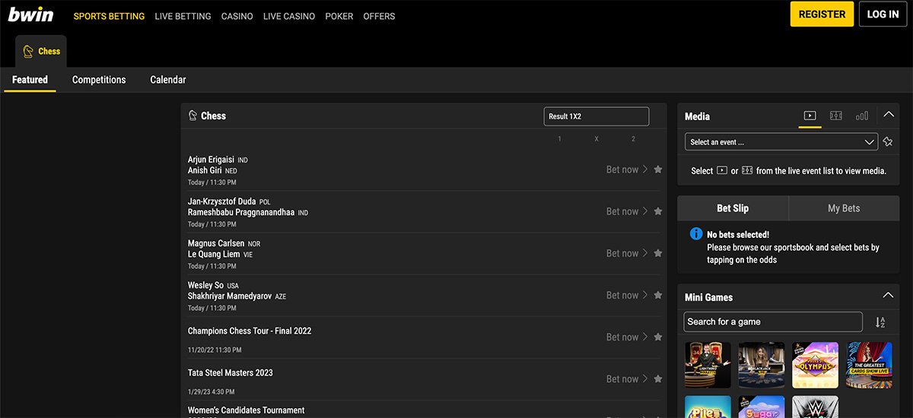Switch to the Competitions tab

tap(99, 80)
